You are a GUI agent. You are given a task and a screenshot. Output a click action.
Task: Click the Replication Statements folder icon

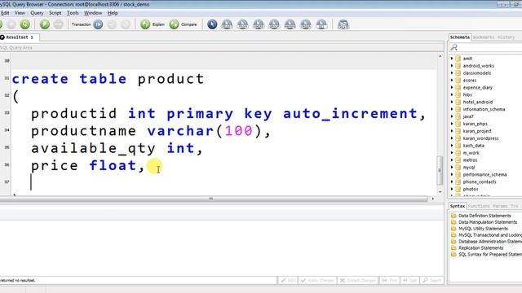click(453, 247)
